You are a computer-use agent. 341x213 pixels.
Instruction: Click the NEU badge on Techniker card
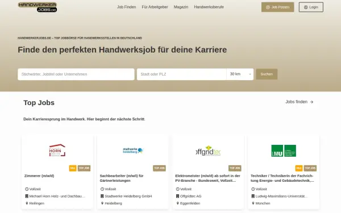299,168
